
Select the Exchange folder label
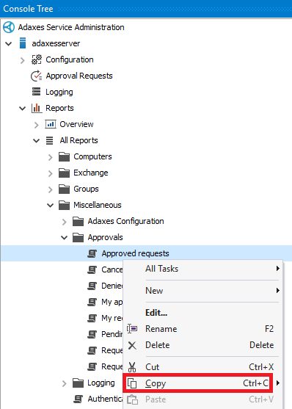pyautogui.click(x=91, y=173)
